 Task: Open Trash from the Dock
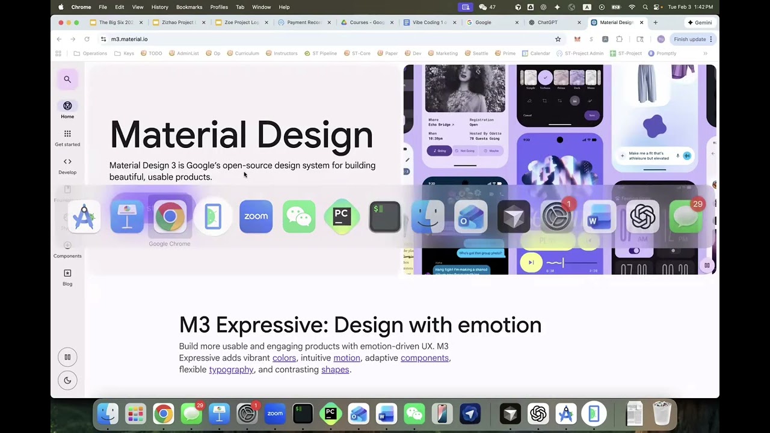[662, 414]
